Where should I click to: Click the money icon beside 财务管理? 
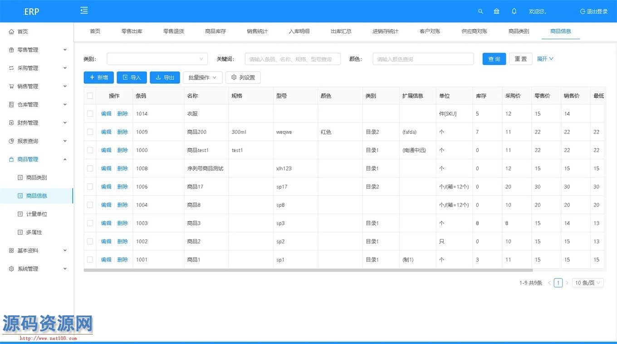pos(11,123)
